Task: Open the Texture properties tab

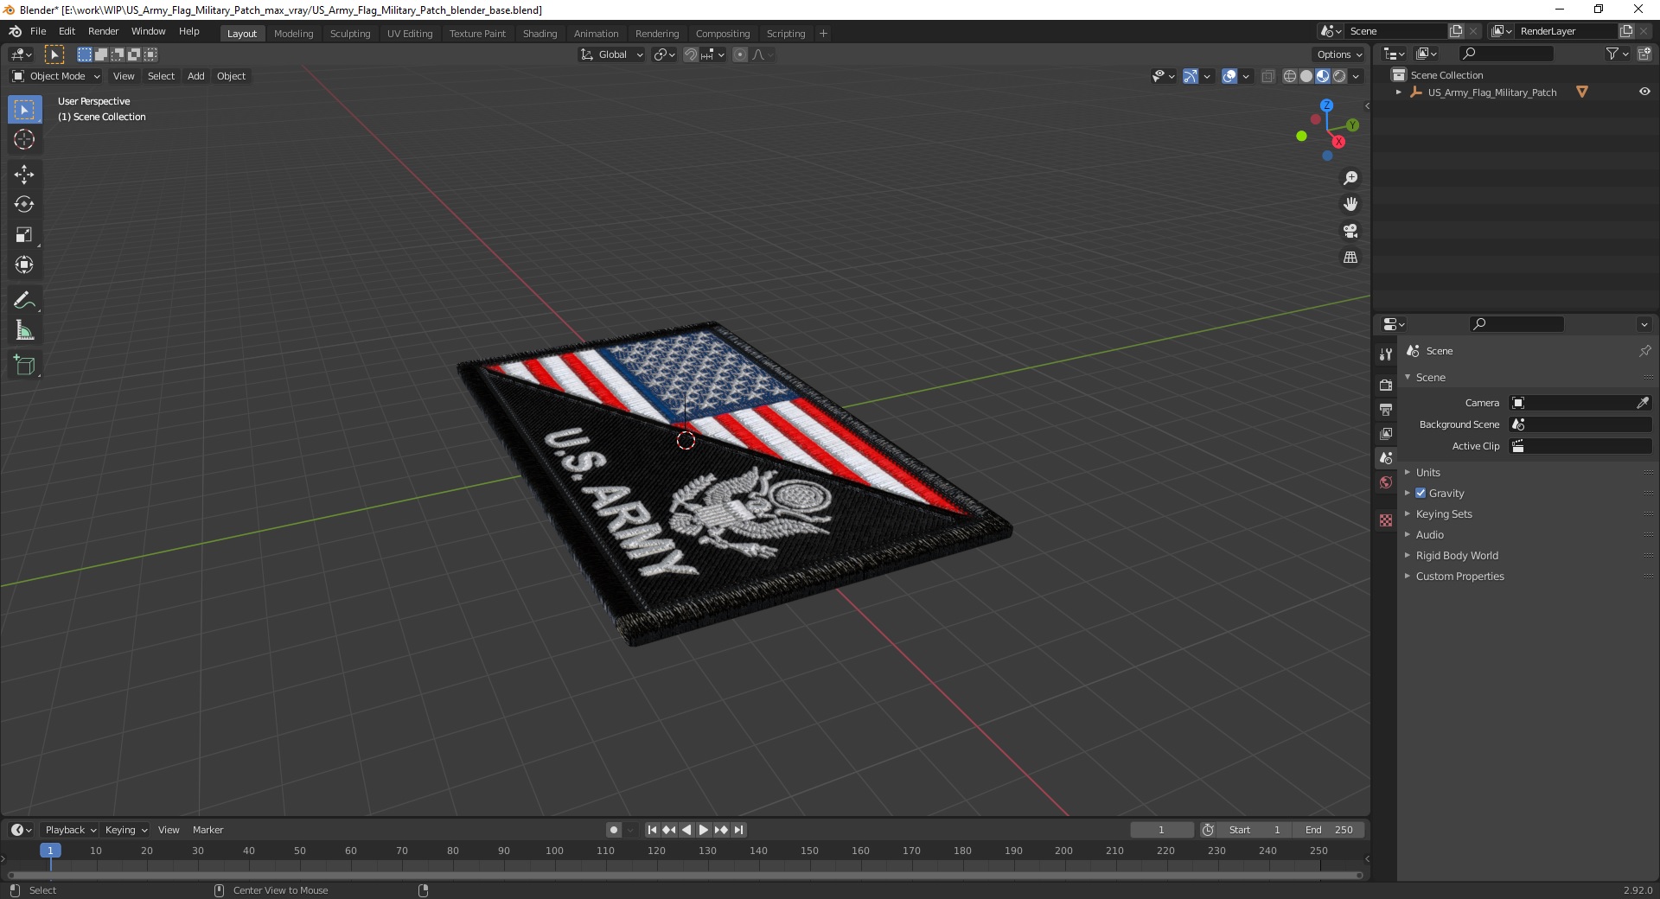Action: tap(1386, 520)
